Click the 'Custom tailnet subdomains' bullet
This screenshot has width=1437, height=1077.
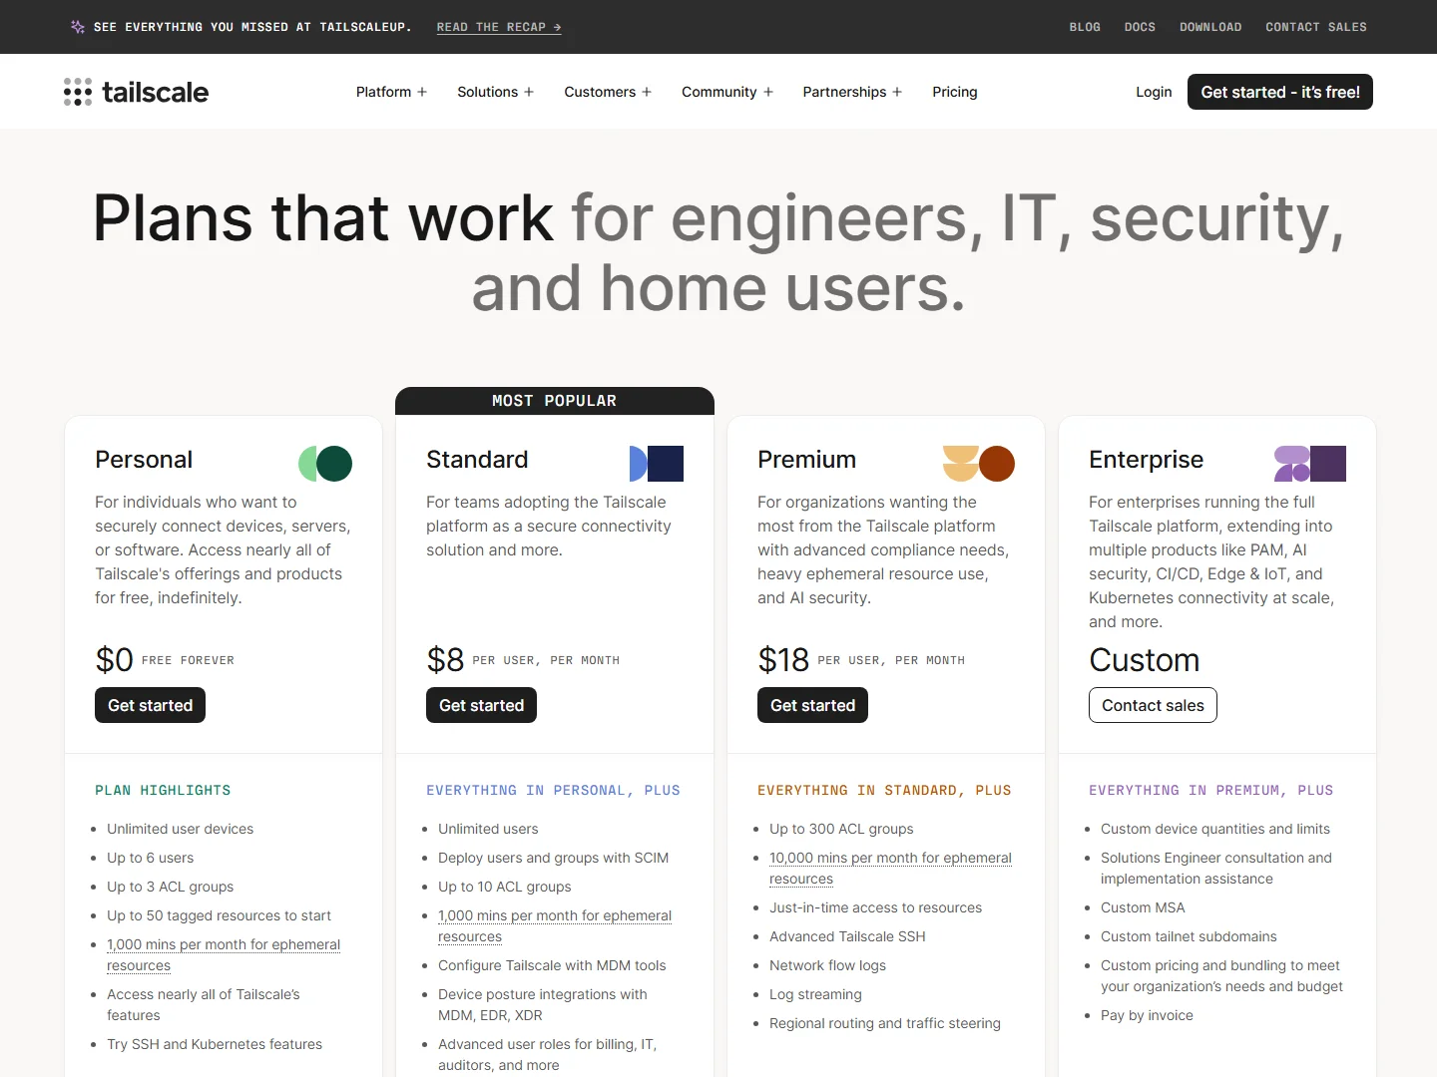pos(1189,936)
